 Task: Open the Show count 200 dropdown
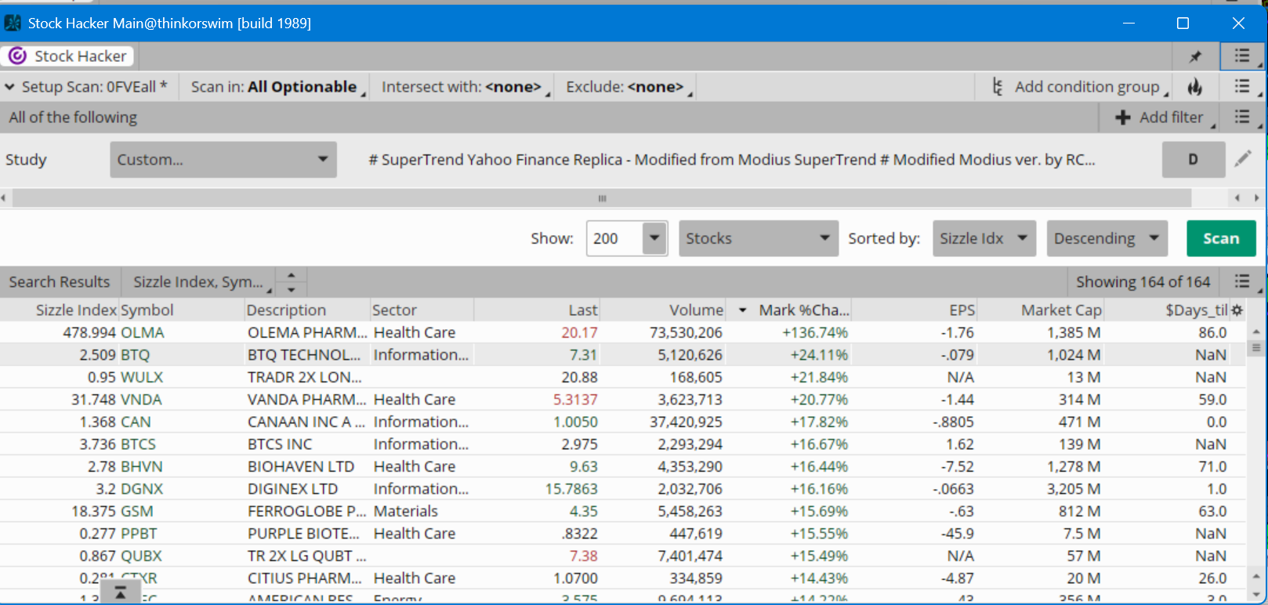[x=654, y=238]
